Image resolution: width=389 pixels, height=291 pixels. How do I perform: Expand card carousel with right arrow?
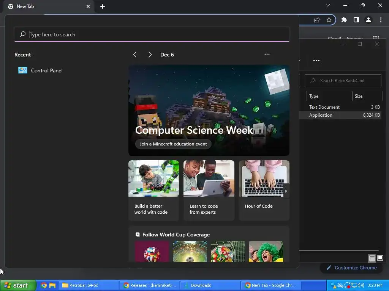pyautogui.click(x=286, y=191)
